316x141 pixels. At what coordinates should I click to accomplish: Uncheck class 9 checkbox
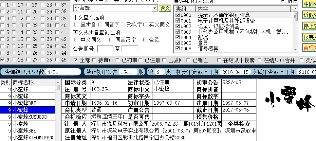(x=2, y=60)
